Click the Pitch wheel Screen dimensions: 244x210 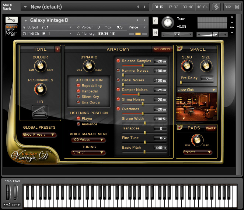click(x=8, y=192)
